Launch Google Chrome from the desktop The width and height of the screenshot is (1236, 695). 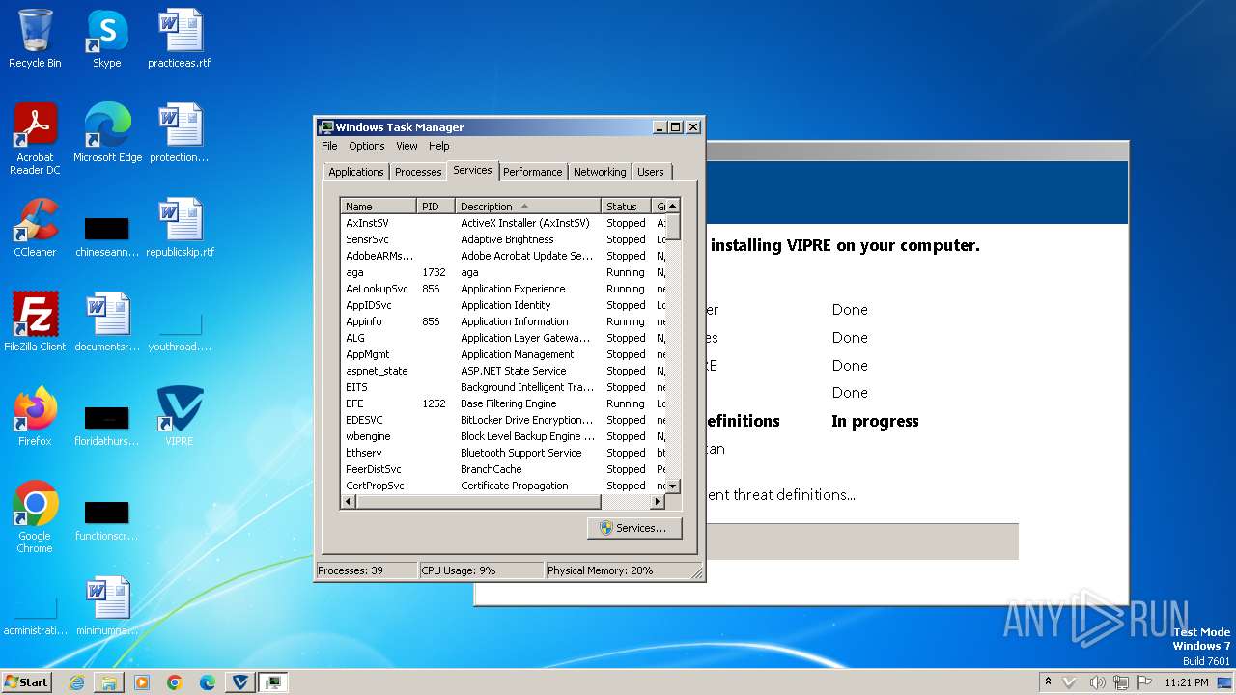35,517
